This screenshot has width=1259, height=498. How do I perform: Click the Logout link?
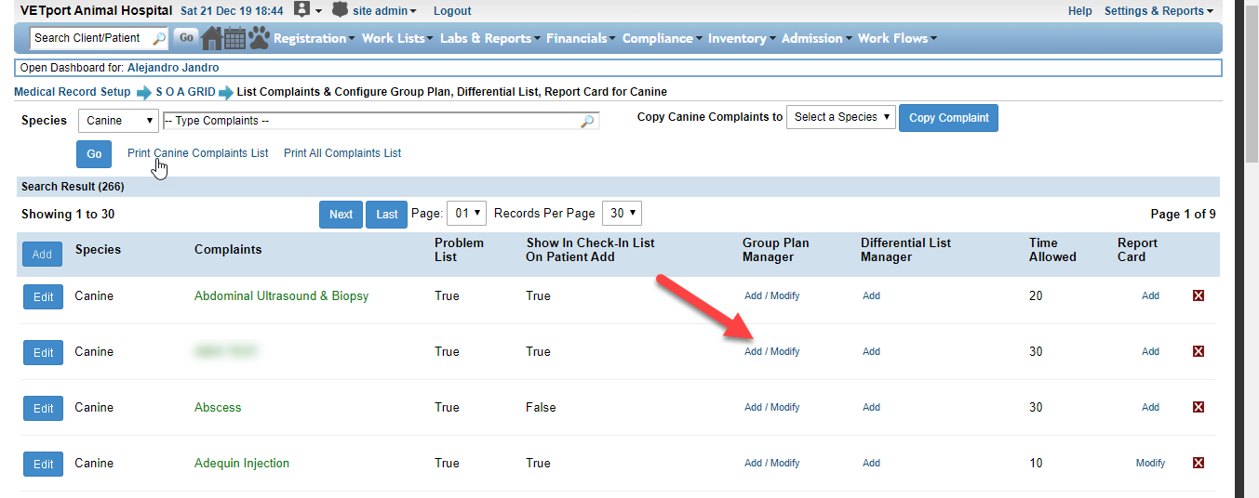point(452,11)
